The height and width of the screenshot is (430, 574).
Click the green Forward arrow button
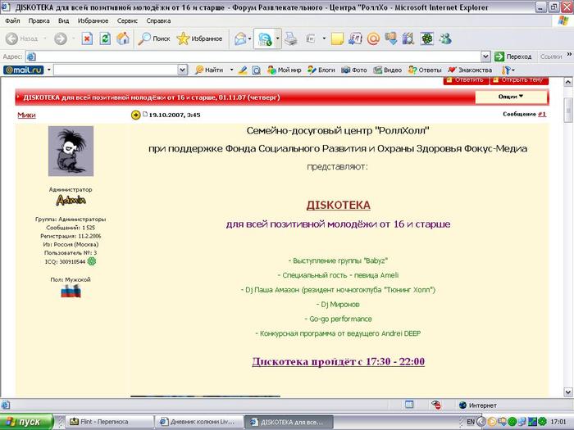(61, 38)
